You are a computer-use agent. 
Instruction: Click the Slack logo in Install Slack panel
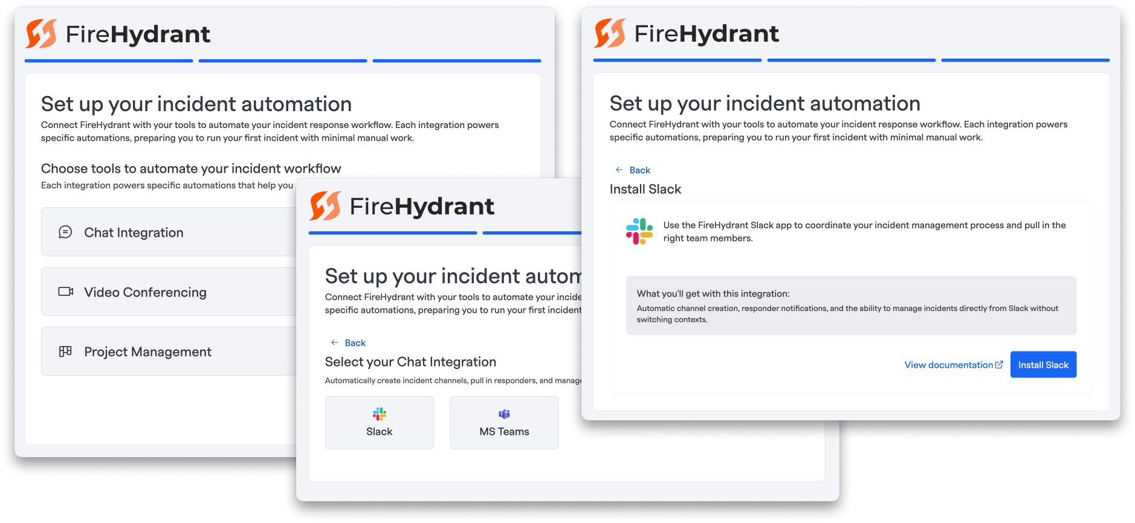[639, 231]
